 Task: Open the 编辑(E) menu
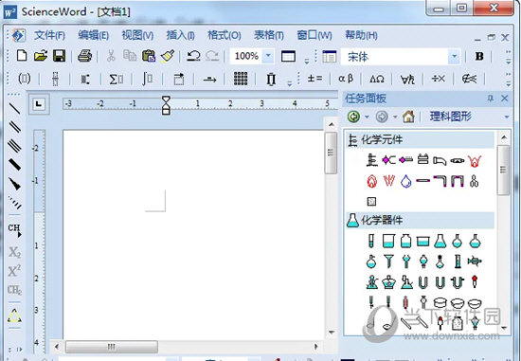pos(94,35)
